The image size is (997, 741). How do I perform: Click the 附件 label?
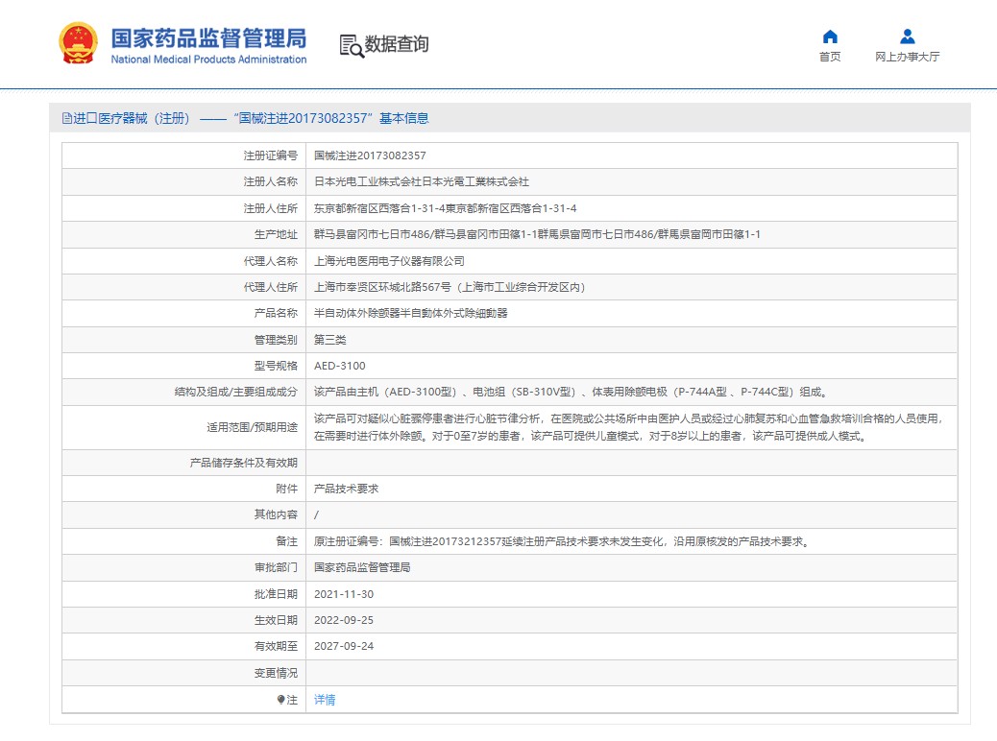coord(287,489)
